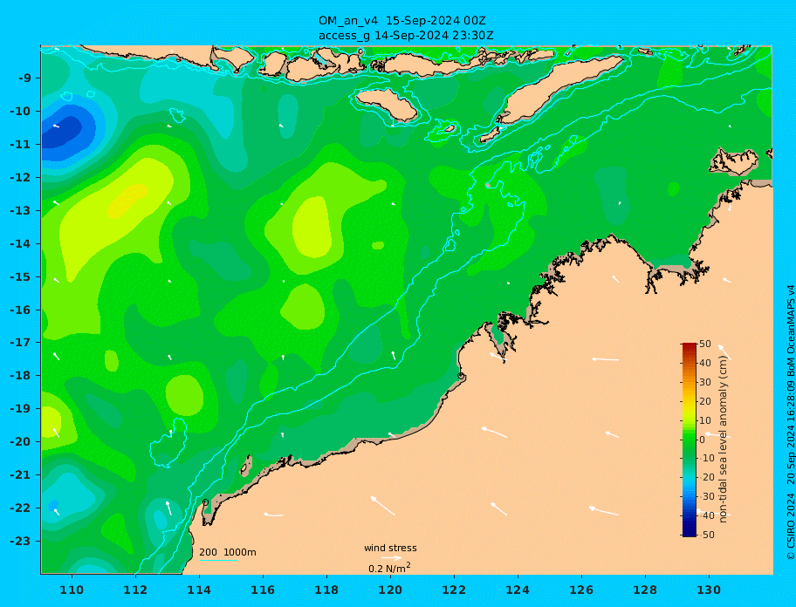Click the latitude axis label "-14"
The height and width of the screenshot is (607, 796).
pyautogui.click(x=20, y=244)
